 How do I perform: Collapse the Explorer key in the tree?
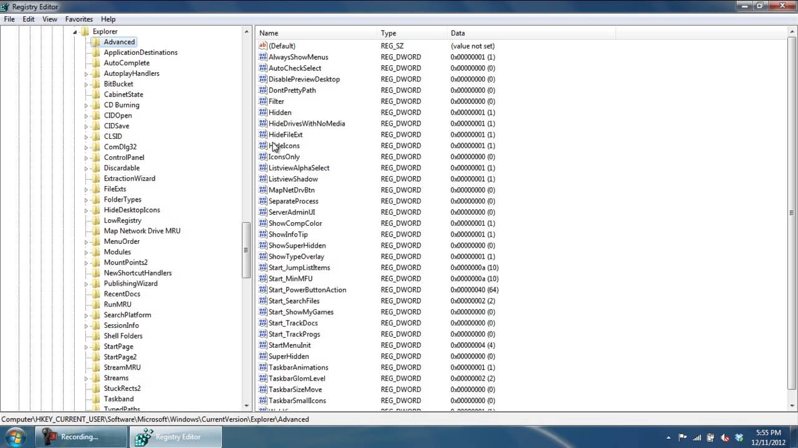[75, 32]
